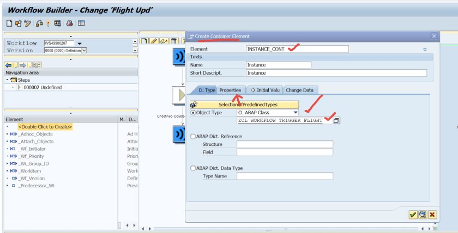Select the _Wi_Group_ID element
This screenshot has height=233, width=458.
[34, 164]
